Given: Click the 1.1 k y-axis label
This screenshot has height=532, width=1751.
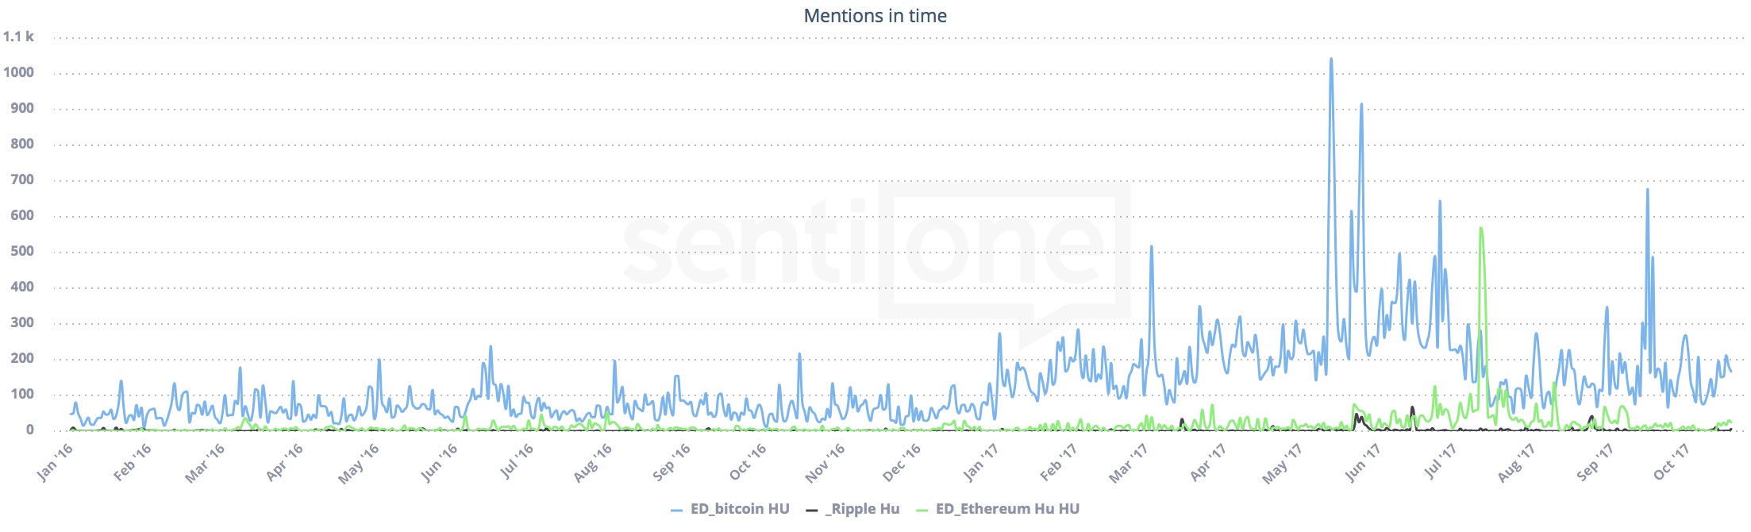Looking at the screenshot, I should [18, 37].
